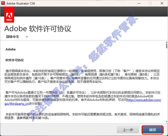Close the Illustrator CS6 installer window

(x=162, y=3)
